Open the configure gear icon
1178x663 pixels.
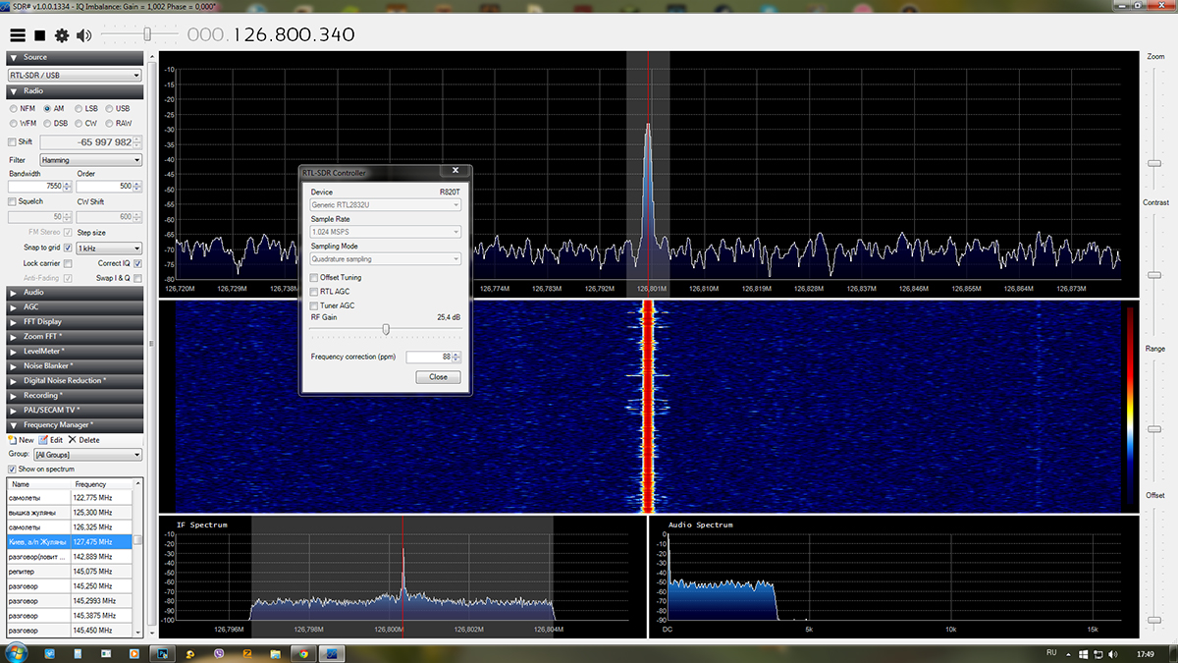click(62, 35)
